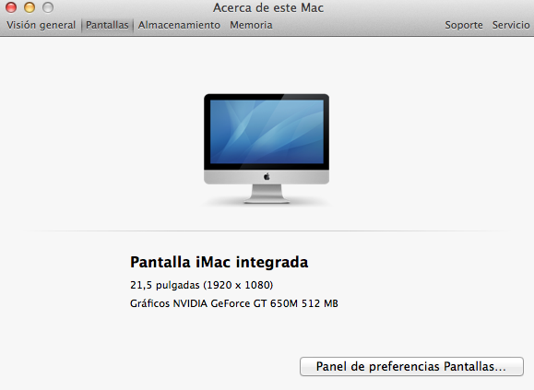The height and width of the screenshot is (390, 534).
Task: Open the Servicio section
Action: [x=511, y=25]
